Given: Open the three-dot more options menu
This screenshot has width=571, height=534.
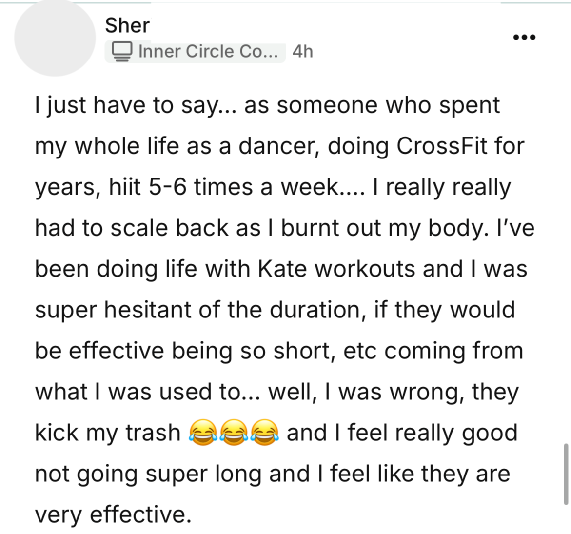Looking at the screenshot, I should (524, 37).
